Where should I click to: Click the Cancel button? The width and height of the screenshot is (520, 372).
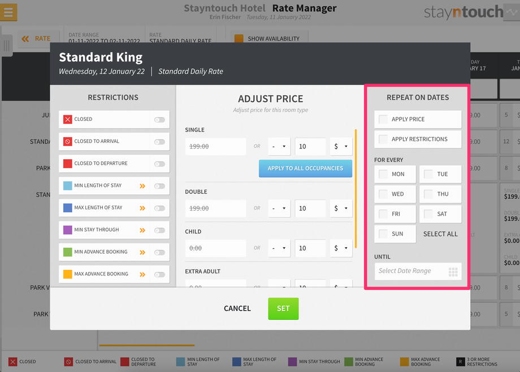pos(237,308)
